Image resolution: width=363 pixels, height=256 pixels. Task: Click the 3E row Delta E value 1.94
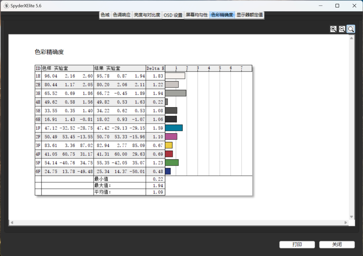[x=158, y=93]
